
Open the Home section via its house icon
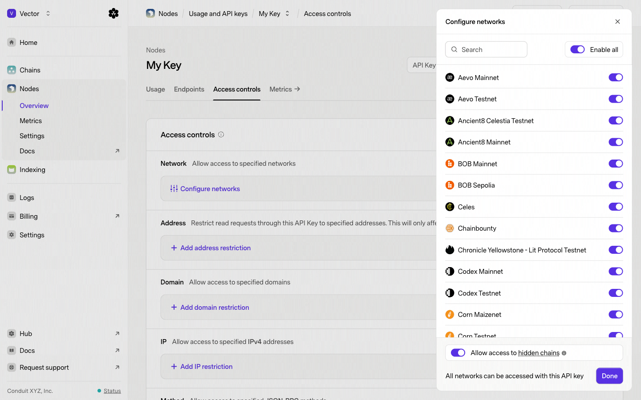(12, 42)
